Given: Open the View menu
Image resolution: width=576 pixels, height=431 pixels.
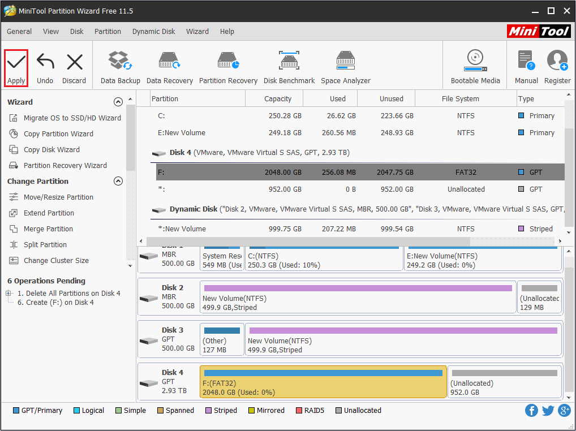Looking at the screenshot, I should pyautogui.click(x=51, y=32).
